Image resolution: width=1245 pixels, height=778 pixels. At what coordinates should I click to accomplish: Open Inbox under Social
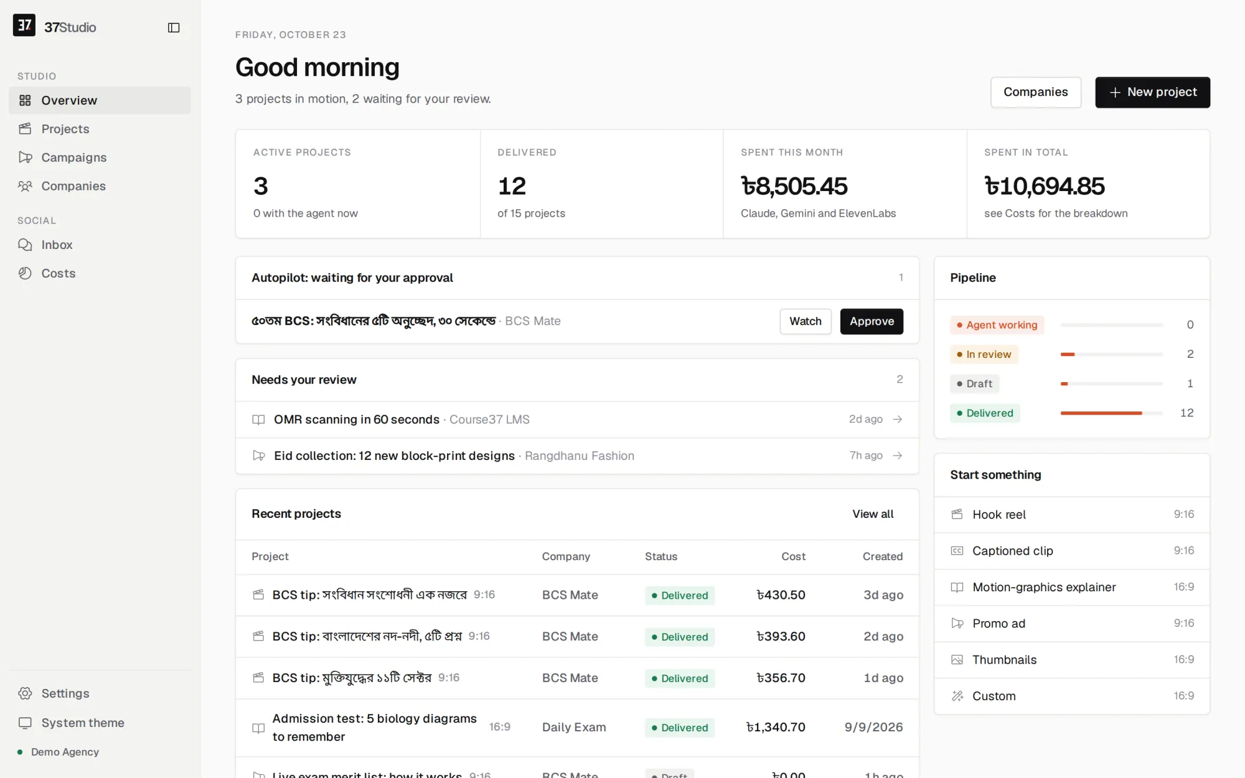100,245
